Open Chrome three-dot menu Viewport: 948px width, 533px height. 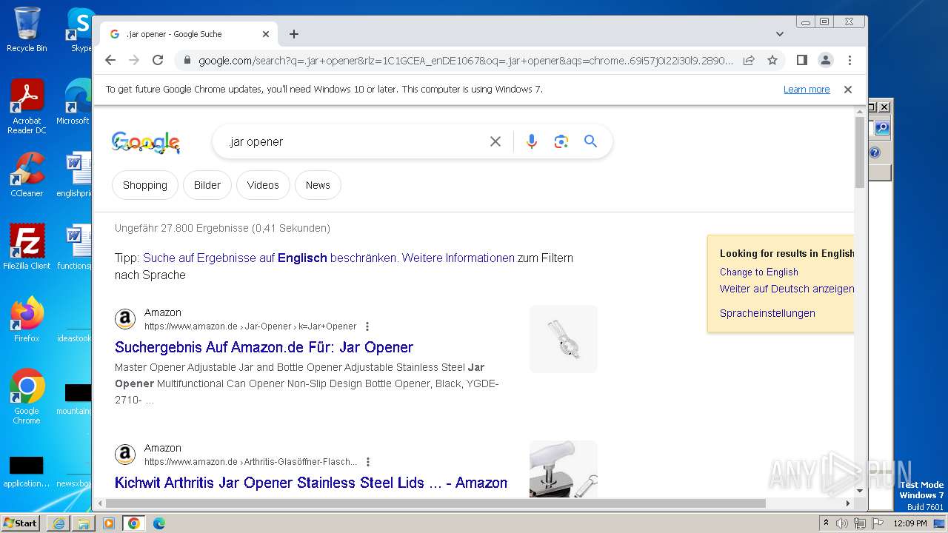click(849, 60)
